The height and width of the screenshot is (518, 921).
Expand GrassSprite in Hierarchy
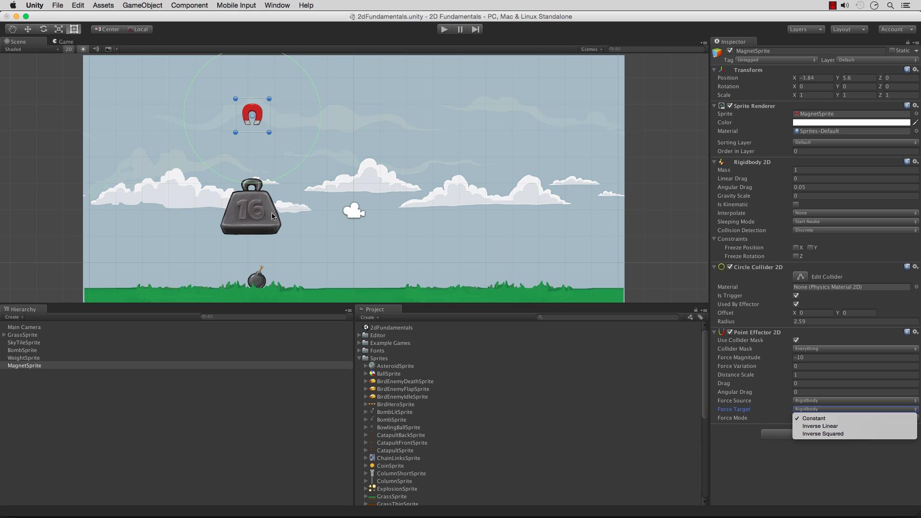click(4, 335)
